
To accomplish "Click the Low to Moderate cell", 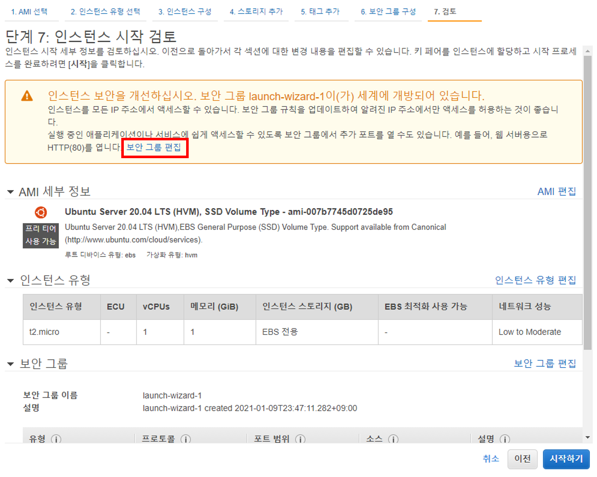I will click(537, 332).
